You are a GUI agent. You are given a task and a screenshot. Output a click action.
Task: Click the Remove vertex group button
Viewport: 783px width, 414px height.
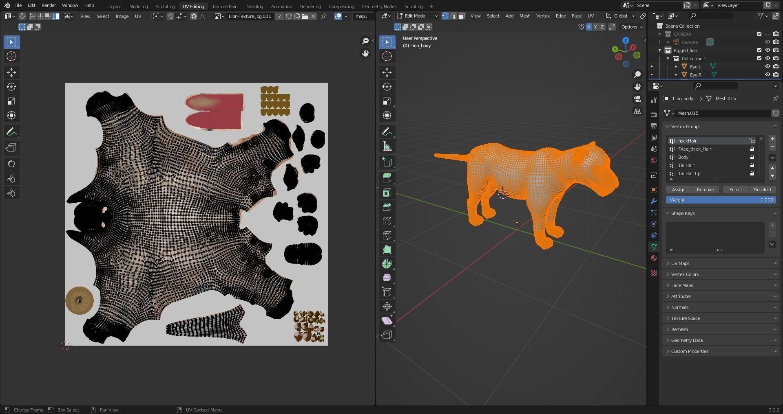705,190
